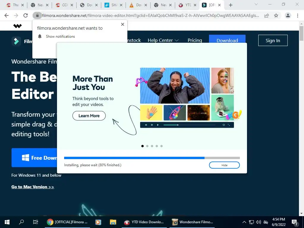Close the current Filmora tab

tap(219, 5)
